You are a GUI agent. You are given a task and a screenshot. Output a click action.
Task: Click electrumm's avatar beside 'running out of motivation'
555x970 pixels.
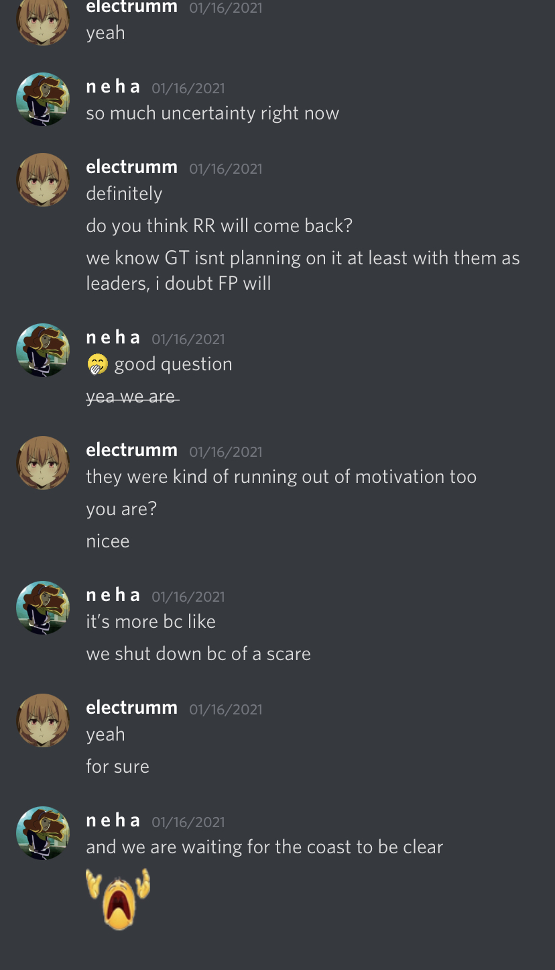(43, 463)
